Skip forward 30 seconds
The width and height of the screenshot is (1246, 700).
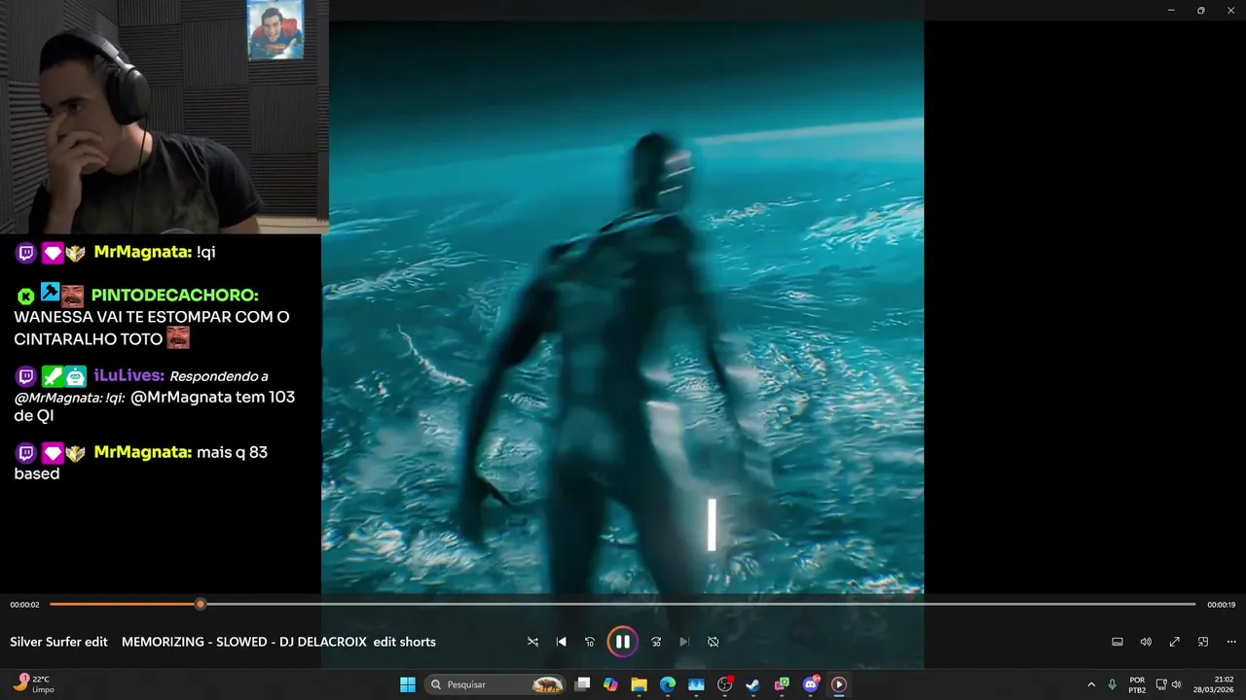(656, 642)
